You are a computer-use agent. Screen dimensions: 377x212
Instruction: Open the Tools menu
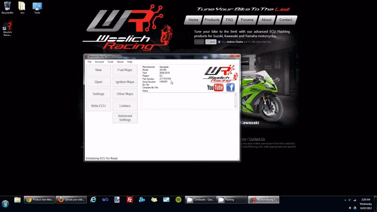point(110,62)
